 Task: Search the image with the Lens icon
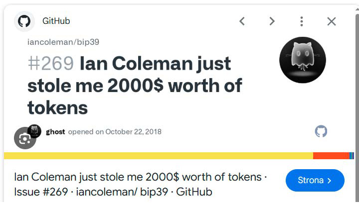[25, 138]
